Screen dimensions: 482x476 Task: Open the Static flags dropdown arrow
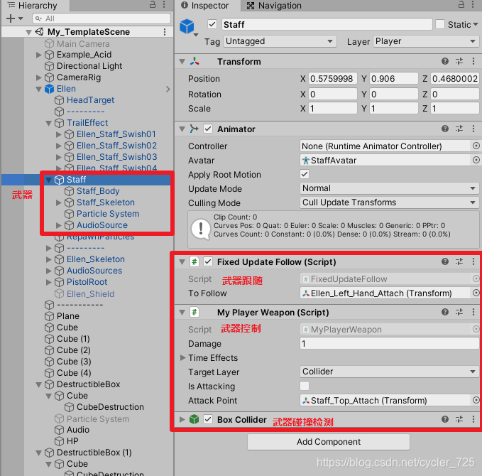pos(476,24)
